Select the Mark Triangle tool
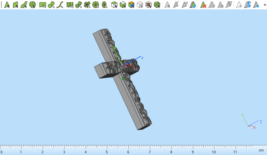 click(x=7, y=5)
